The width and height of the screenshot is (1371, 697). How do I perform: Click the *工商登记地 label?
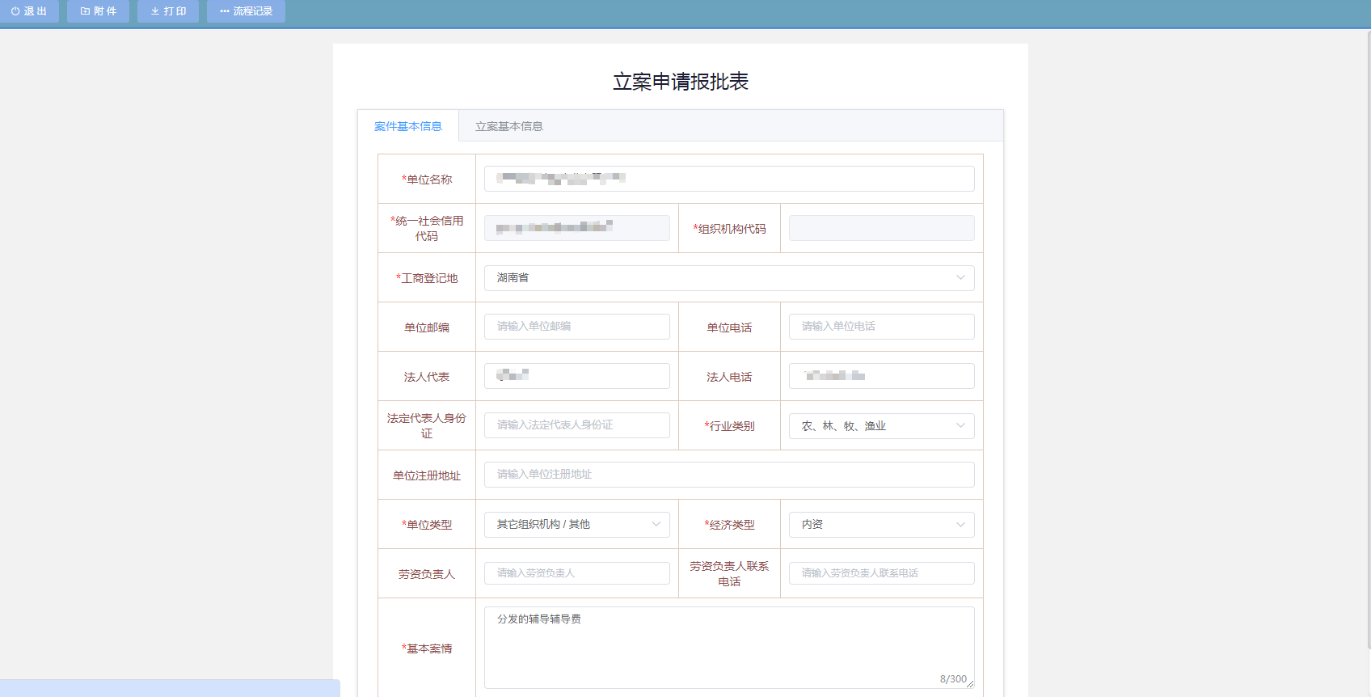click(427, 278)
